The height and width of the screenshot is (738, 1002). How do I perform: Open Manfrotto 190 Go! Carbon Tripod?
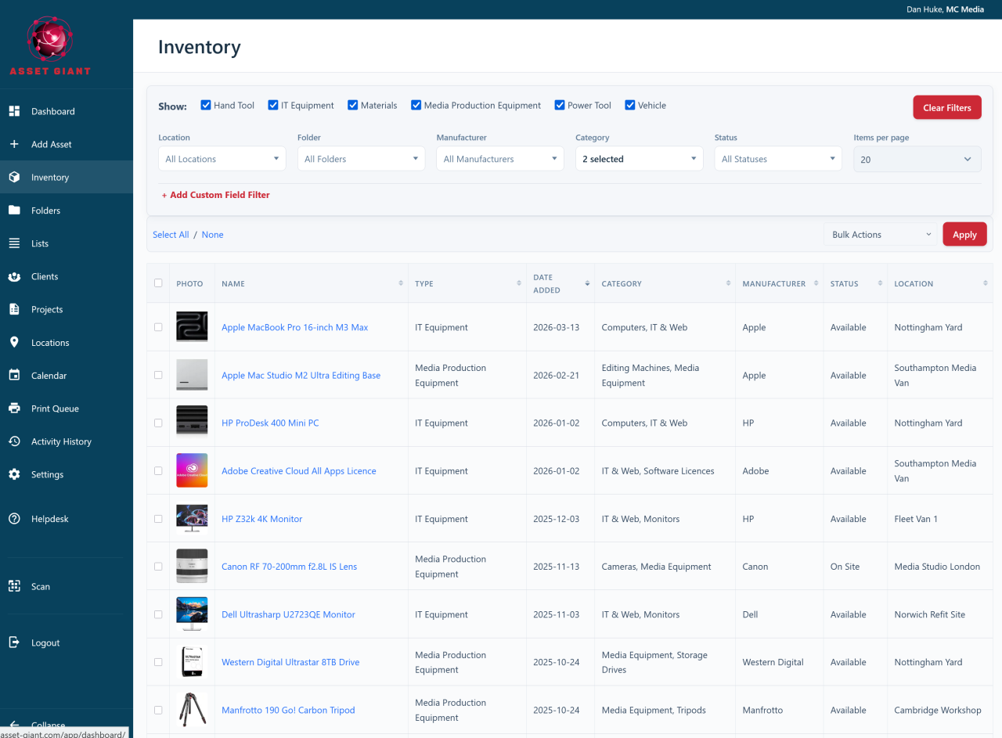click(288, 710)
